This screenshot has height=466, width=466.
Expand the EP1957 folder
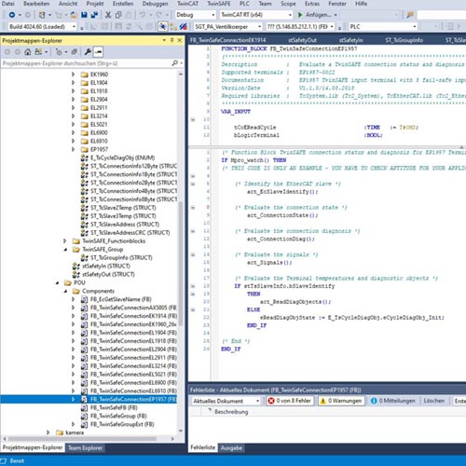tap(74, 149)
